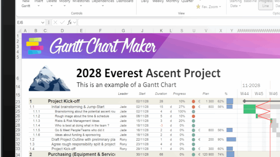Viewport: 280px width, 157px height.
Task: Click the red status dot for Project Kick-off row 23
Action: tap(193, 102)
